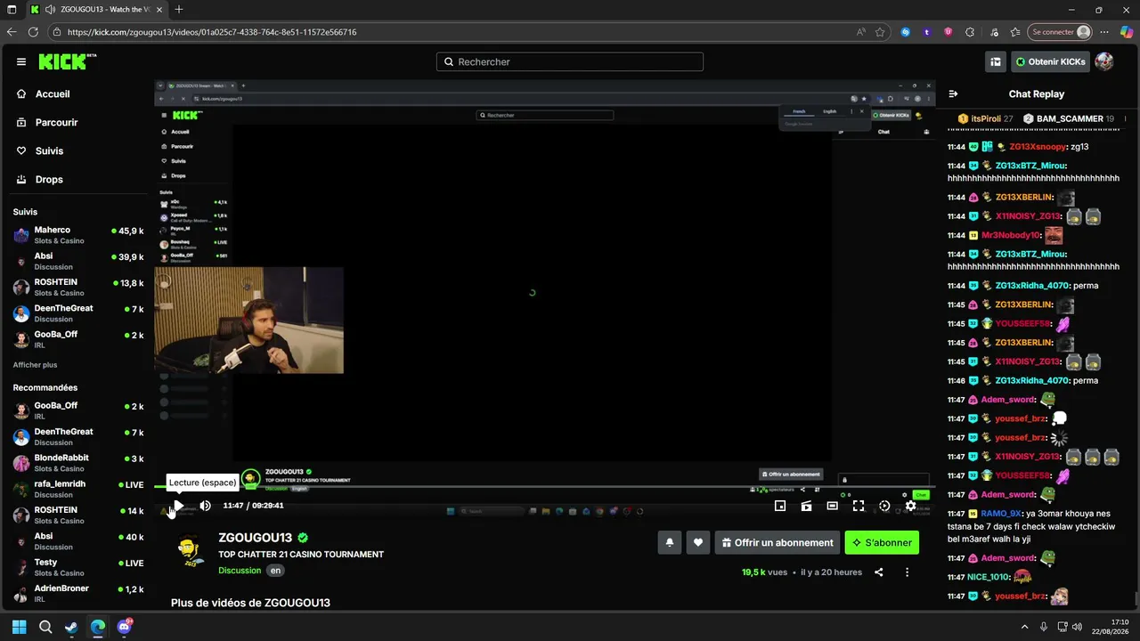Open Testy recommended channel
Image resolution: width=1140 pixels, height=641 pixels.
(78, 567)
